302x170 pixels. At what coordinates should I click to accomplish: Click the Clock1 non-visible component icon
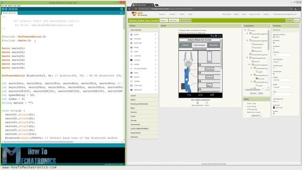point(207,103)
